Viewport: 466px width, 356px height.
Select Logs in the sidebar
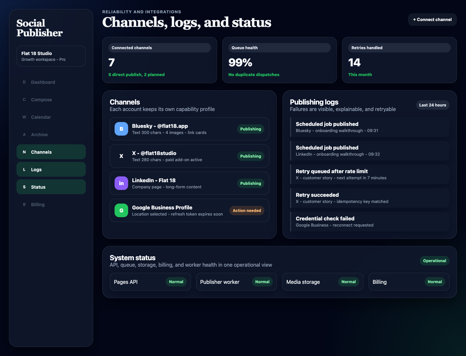coord(51,169)
